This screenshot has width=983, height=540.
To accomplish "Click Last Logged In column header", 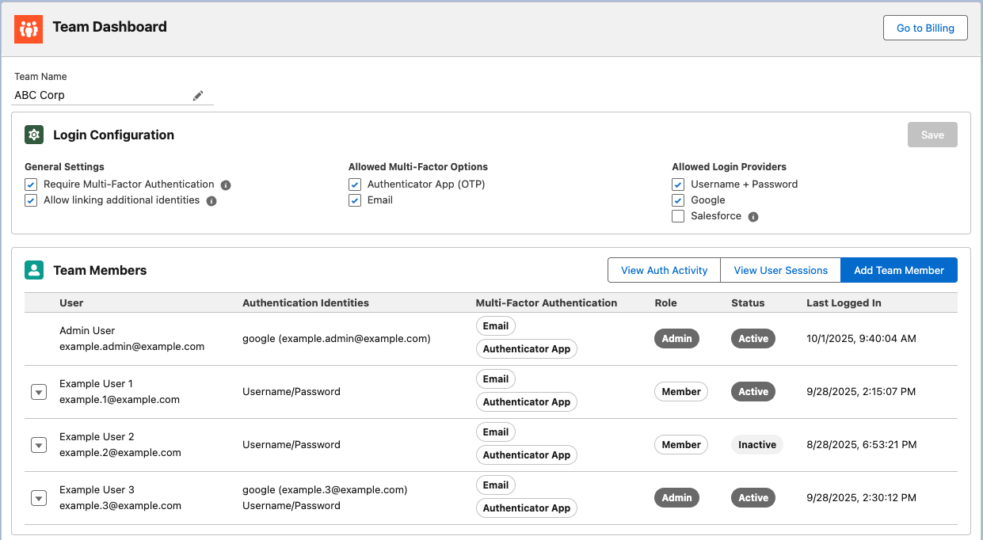I will [844, 302].
